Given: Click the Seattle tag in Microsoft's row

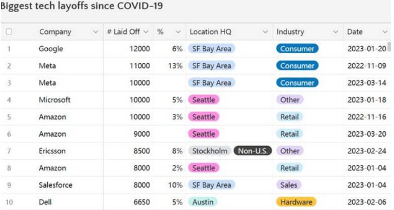Looking at the screenshot, I should coord(203,100).
